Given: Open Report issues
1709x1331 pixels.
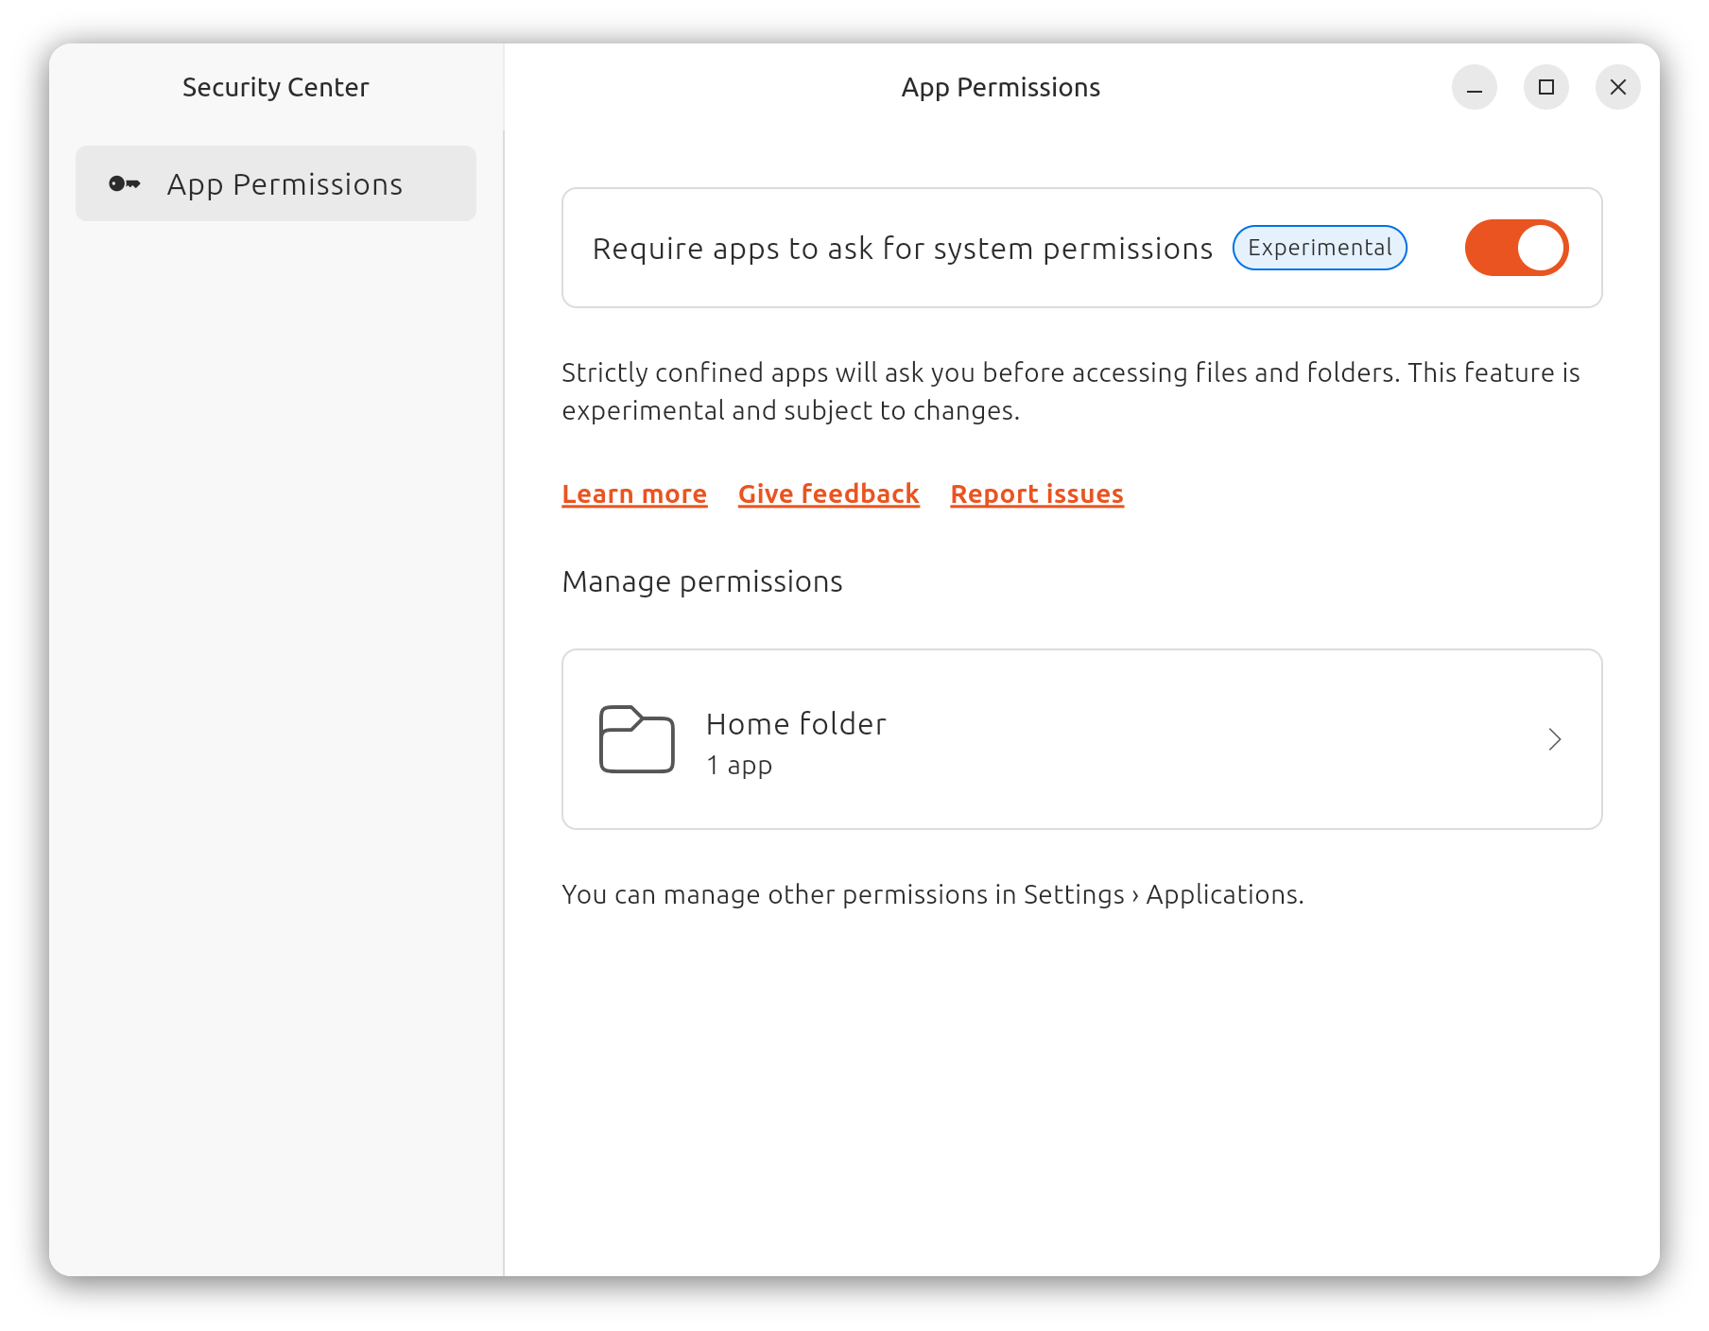Looking at the screenshot, I should pos(1036,493).
